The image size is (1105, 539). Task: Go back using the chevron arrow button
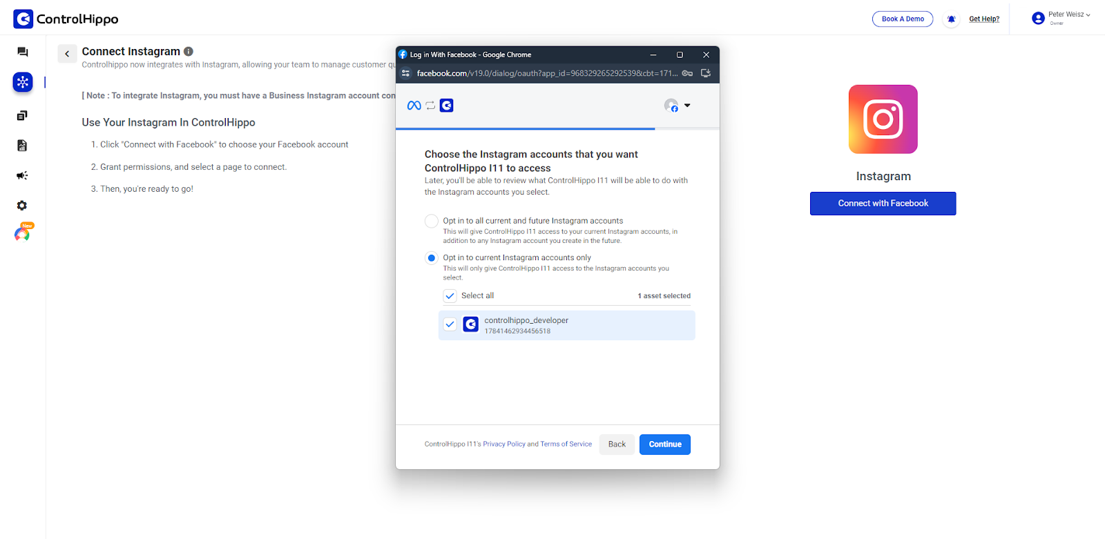point(67,54)
